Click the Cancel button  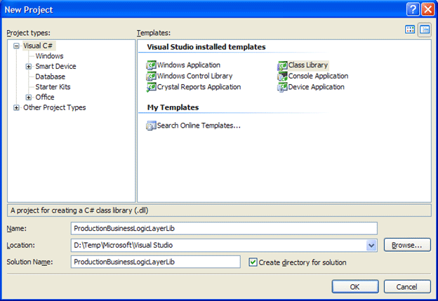tap(407, 287)
